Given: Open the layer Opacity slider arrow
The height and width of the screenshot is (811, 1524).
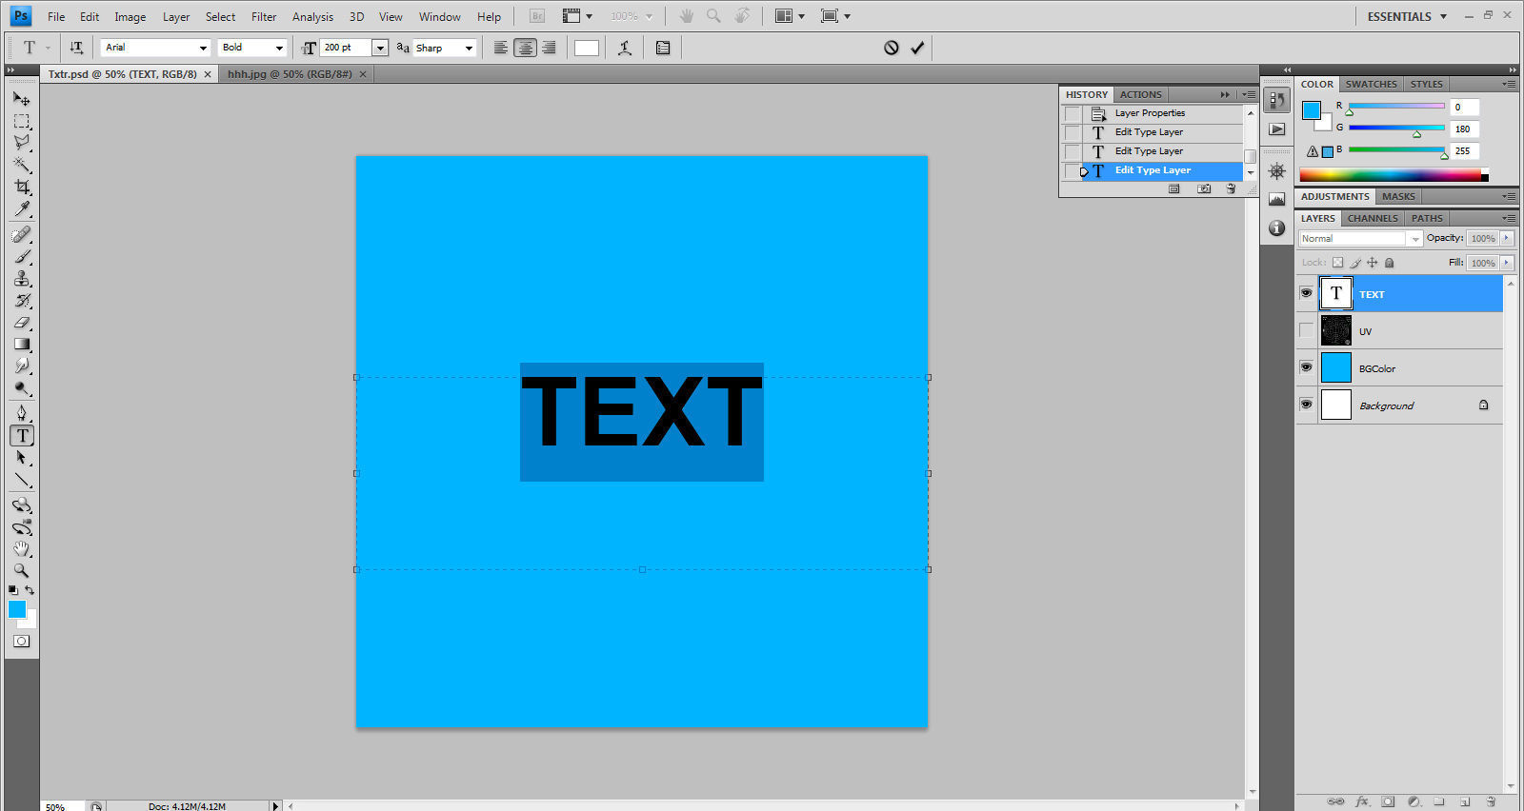Looking at the screenshot, I should click(1507, 238).
